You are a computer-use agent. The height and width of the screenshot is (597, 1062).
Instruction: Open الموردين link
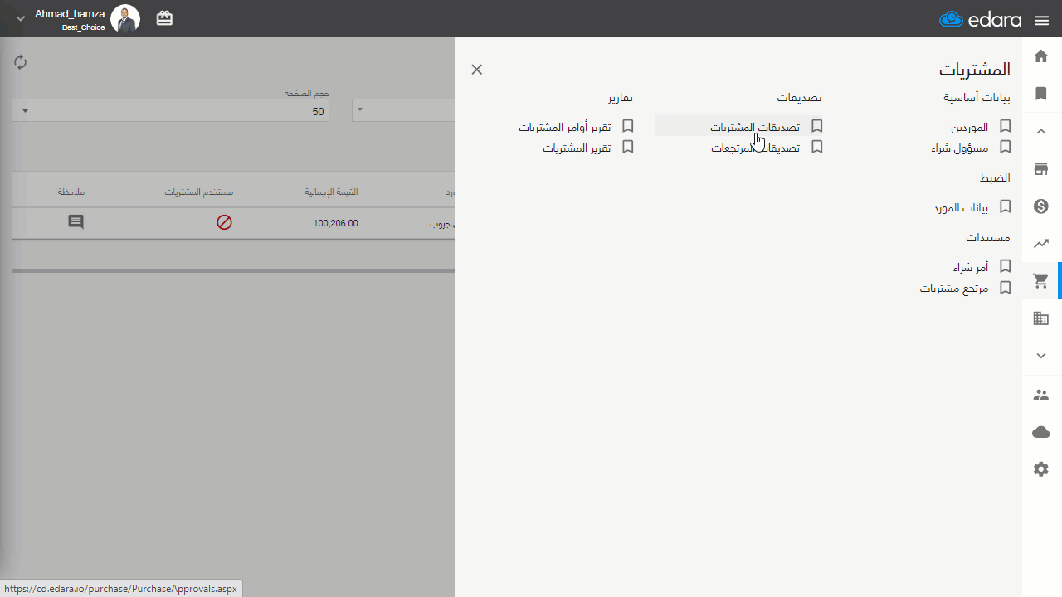(970, 128)
